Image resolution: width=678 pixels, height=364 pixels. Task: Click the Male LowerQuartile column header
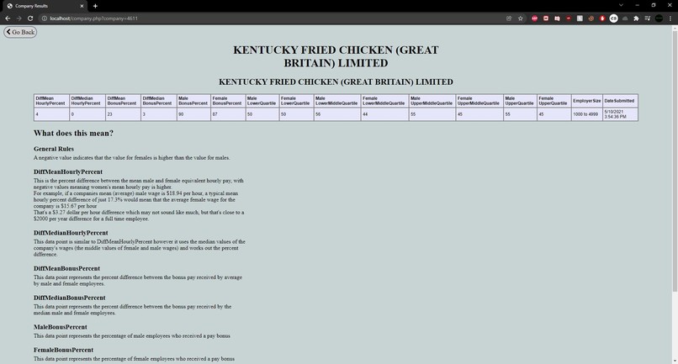[x=262, y=101]
